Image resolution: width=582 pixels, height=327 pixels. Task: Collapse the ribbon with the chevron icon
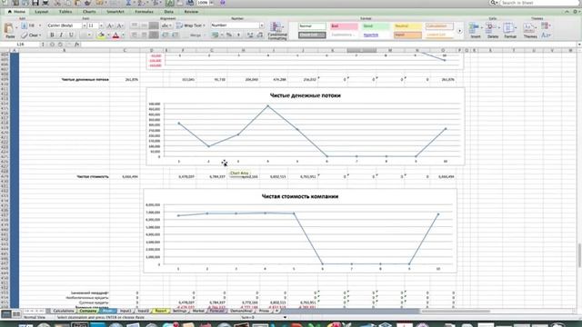[x=567, y=12]
